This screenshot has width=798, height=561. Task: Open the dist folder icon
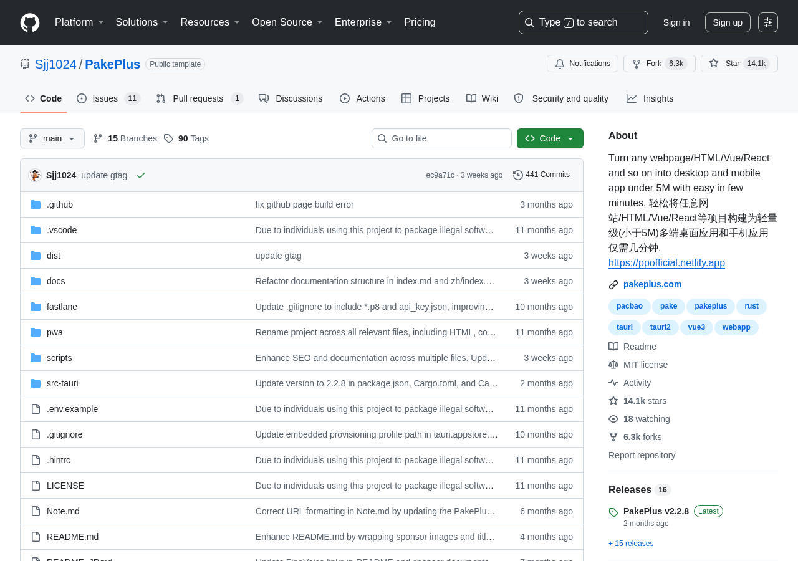(36, 256)
